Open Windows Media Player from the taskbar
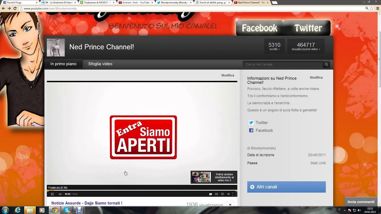Image resolution: width=381 pixels, height=214 pixels. [42, 210]
